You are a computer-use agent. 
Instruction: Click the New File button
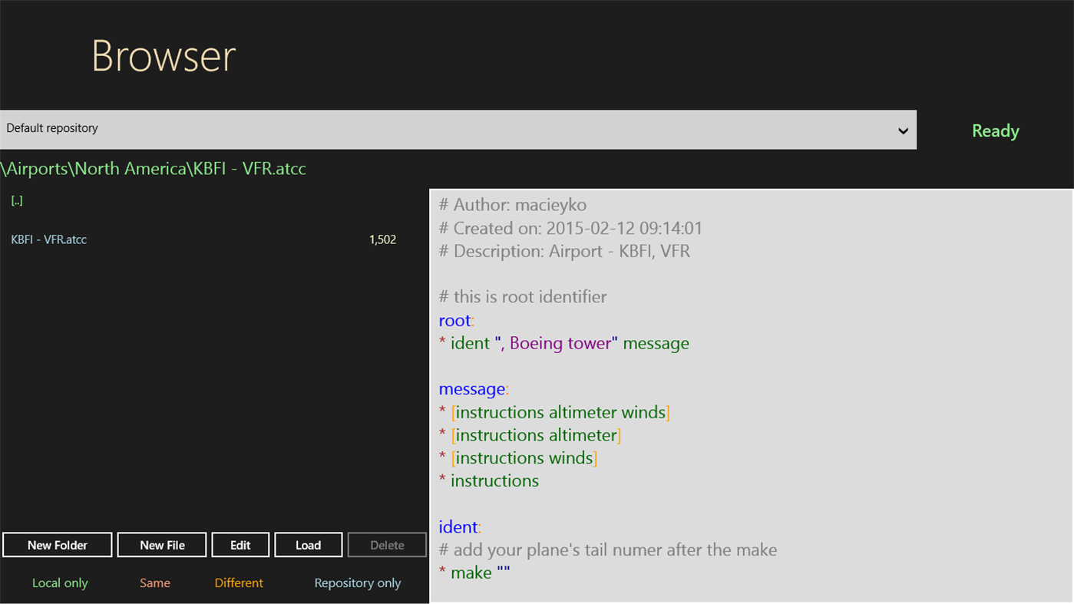tap(161, 545)
